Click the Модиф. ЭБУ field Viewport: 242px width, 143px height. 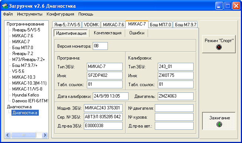tap(103, 108)
